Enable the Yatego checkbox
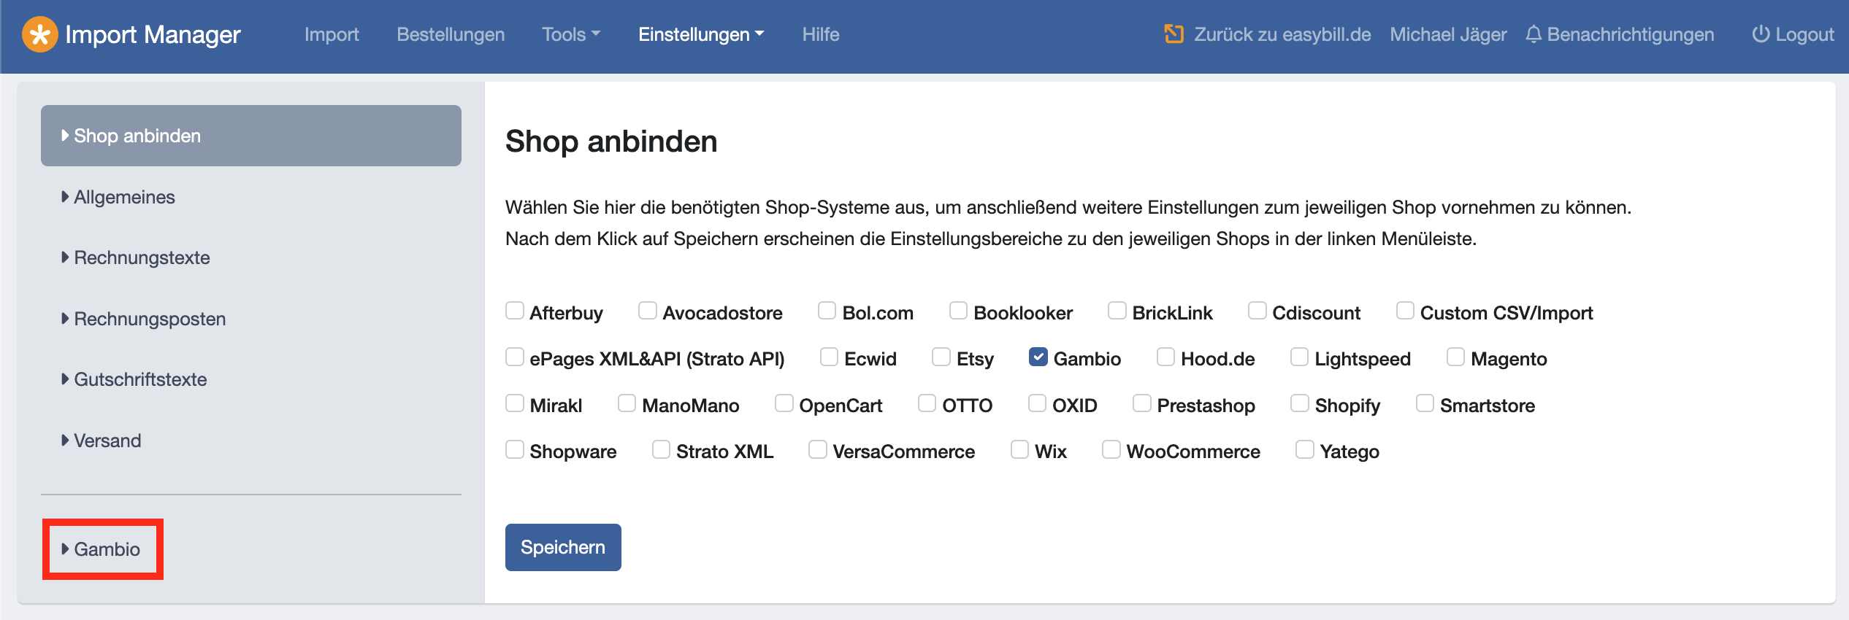Viewport: 1849px width, 620px height. tap(1305, 449)
